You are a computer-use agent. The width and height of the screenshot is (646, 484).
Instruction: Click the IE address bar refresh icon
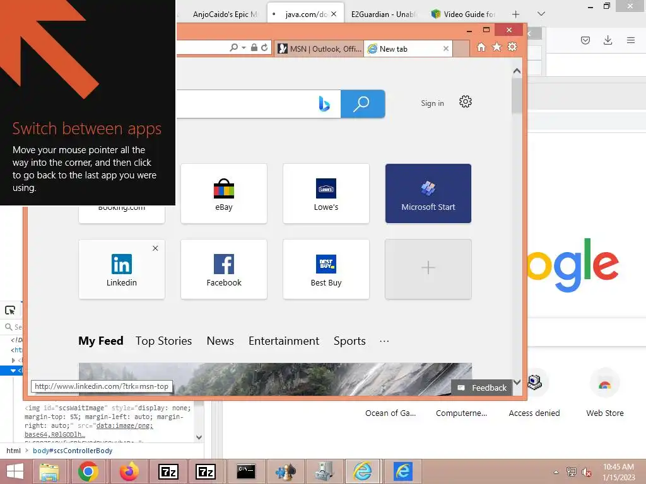coord(264,48)
